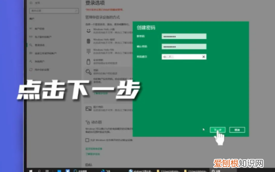Select Windows Hello Face sign-in option
The height and width of the screenshot is (172, 275).
(x=109, y=31)
